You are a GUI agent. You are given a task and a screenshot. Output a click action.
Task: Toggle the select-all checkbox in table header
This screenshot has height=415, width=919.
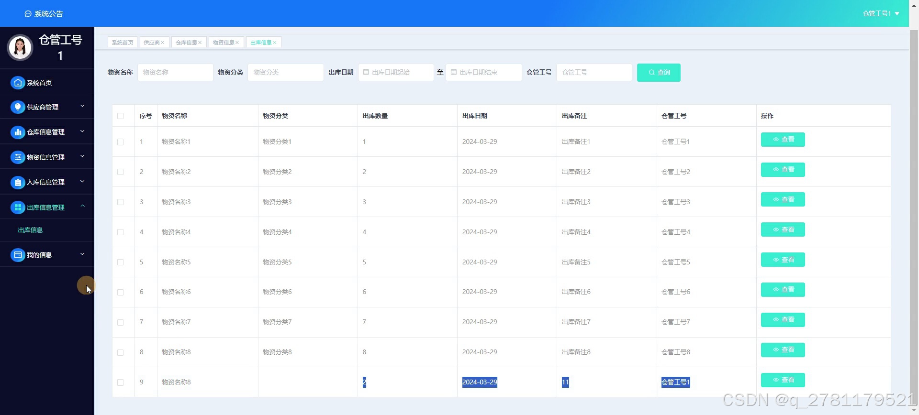(x=120, y=116)
